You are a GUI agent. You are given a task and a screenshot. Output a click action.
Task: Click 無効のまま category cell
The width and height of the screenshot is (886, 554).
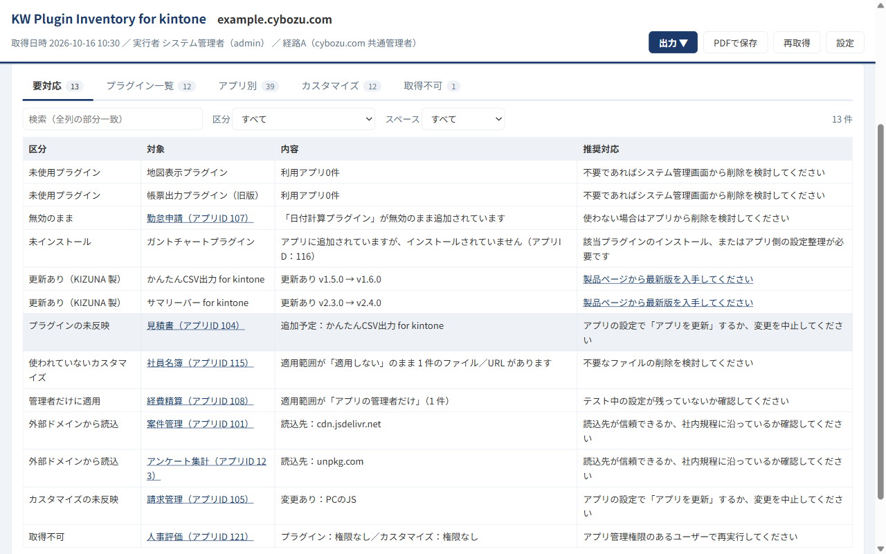tap(82, 218)
